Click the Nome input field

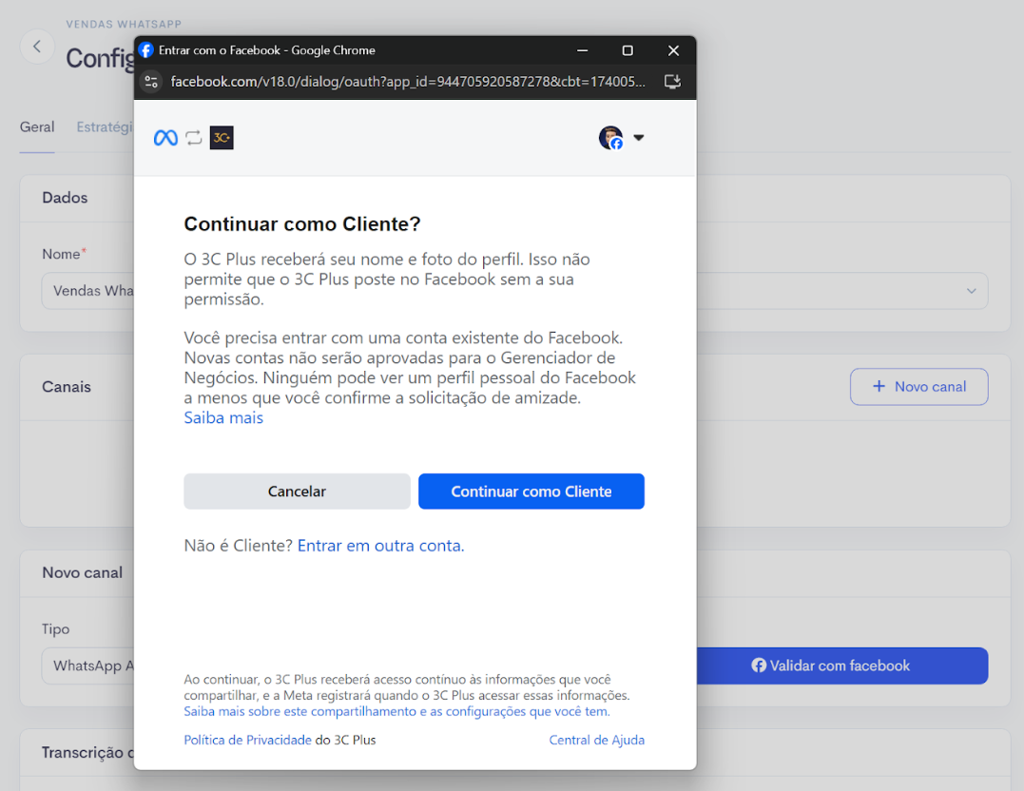pyautogui.click(x=87, y=291)
